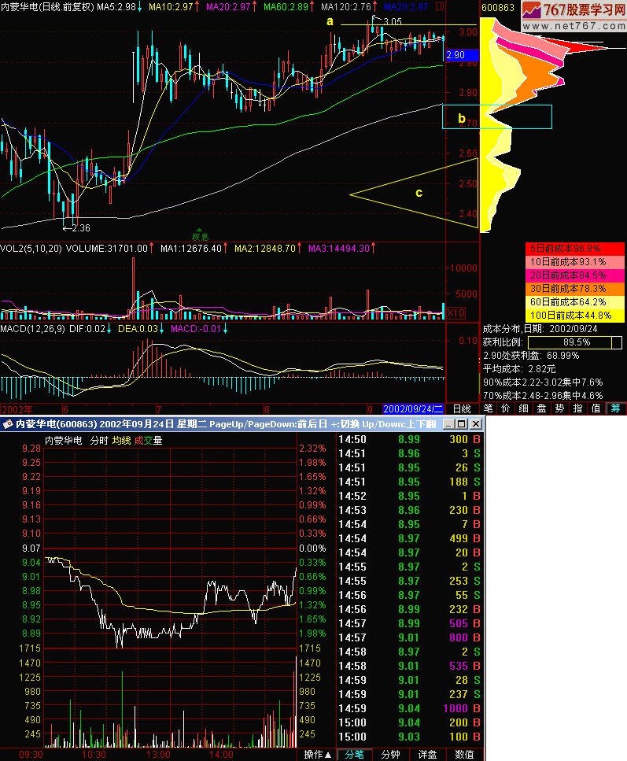Image resolution: width=627 pixels, height=761 pixels.
Task: Open the 数值 tab
Action: pyautogui.click(x=464, y=755)
